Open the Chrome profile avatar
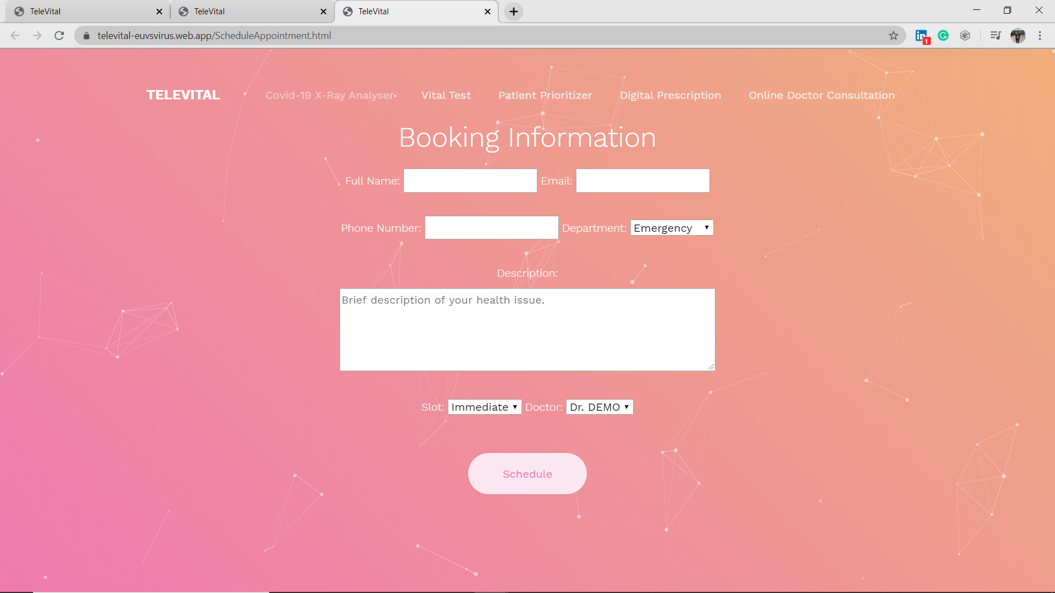The image size is (1055, 593). pyautogui.click(x=1018, y=36)
